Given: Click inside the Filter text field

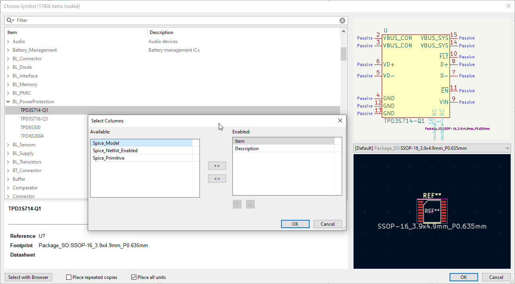Looking at the screenshot, I should pos(176,20).
